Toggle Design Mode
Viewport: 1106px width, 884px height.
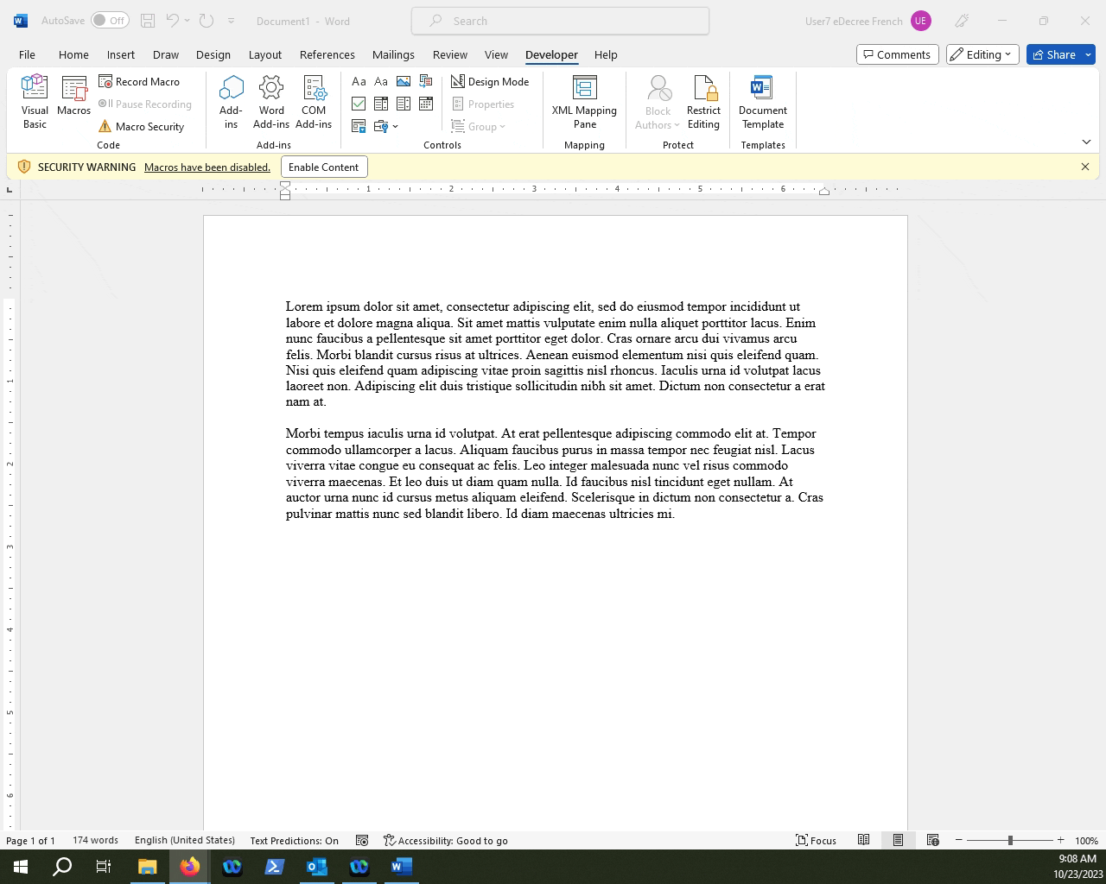click(490, 81)
